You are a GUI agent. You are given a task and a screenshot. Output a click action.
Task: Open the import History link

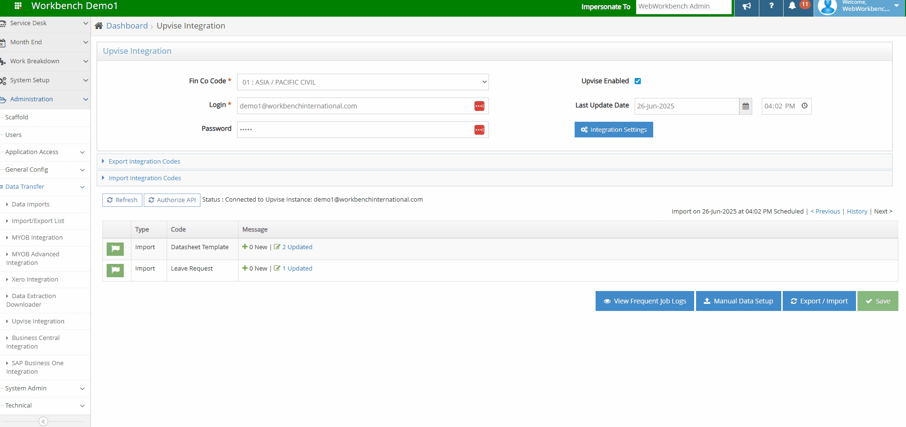857,211
